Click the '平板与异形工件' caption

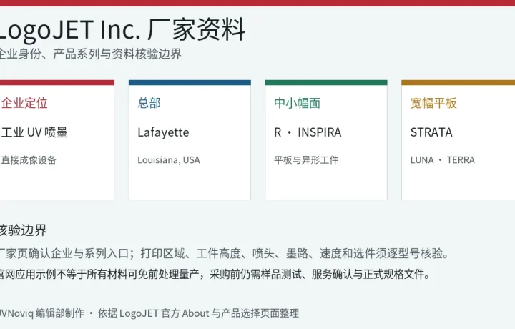[306, 160]
